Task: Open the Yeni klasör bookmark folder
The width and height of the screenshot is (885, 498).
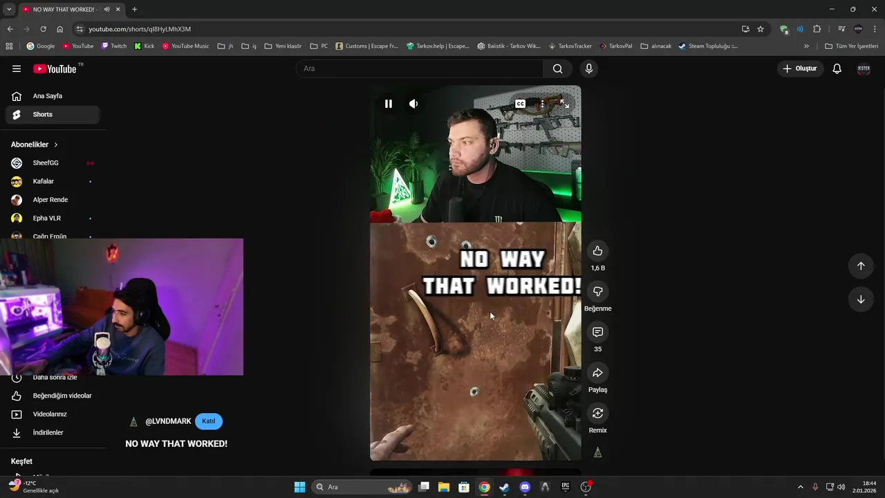Action: (x=283, y=46)
